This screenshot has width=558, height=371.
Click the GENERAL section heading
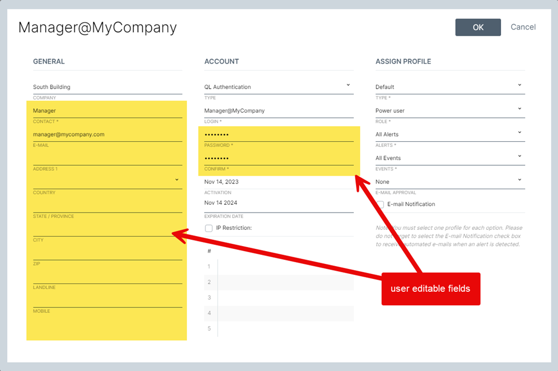(x=49, y=61)
